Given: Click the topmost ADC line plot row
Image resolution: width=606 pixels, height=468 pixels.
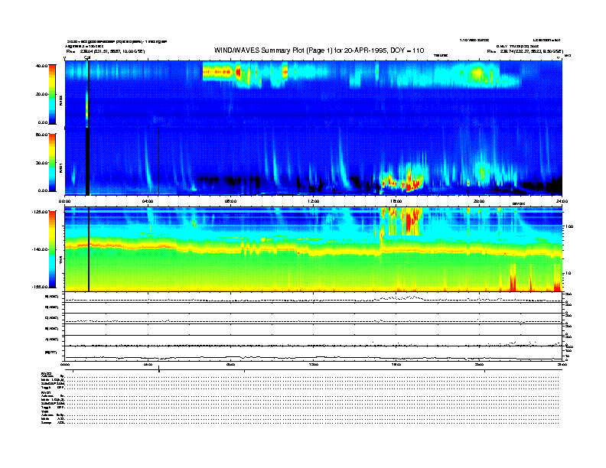Looking at the screenshot, I should coord(312,297).
